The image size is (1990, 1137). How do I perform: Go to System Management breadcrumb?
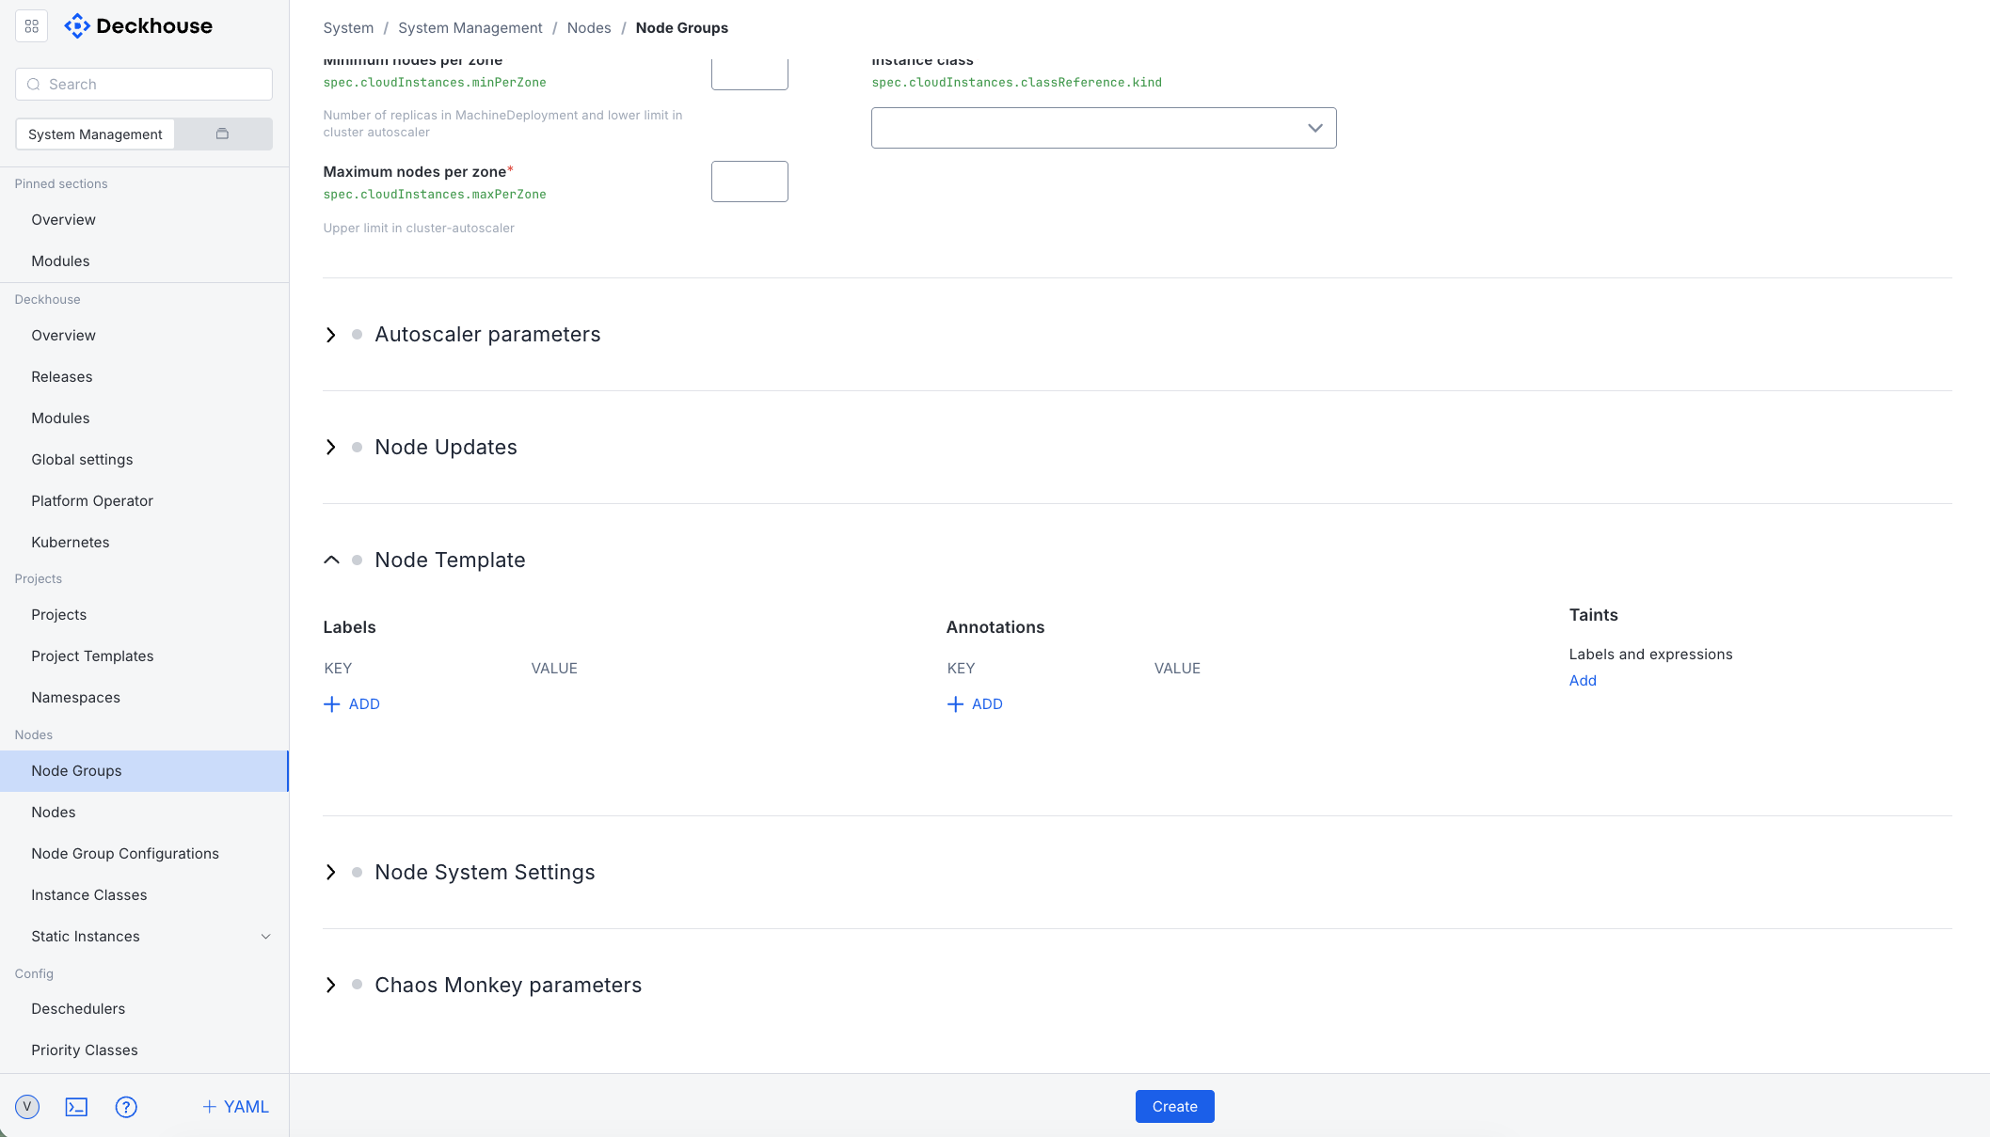coord(470,28)
